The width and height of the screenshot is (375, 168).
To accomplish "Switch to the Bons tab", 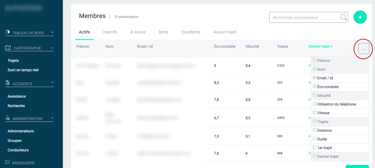I will [x=163, y=32].
